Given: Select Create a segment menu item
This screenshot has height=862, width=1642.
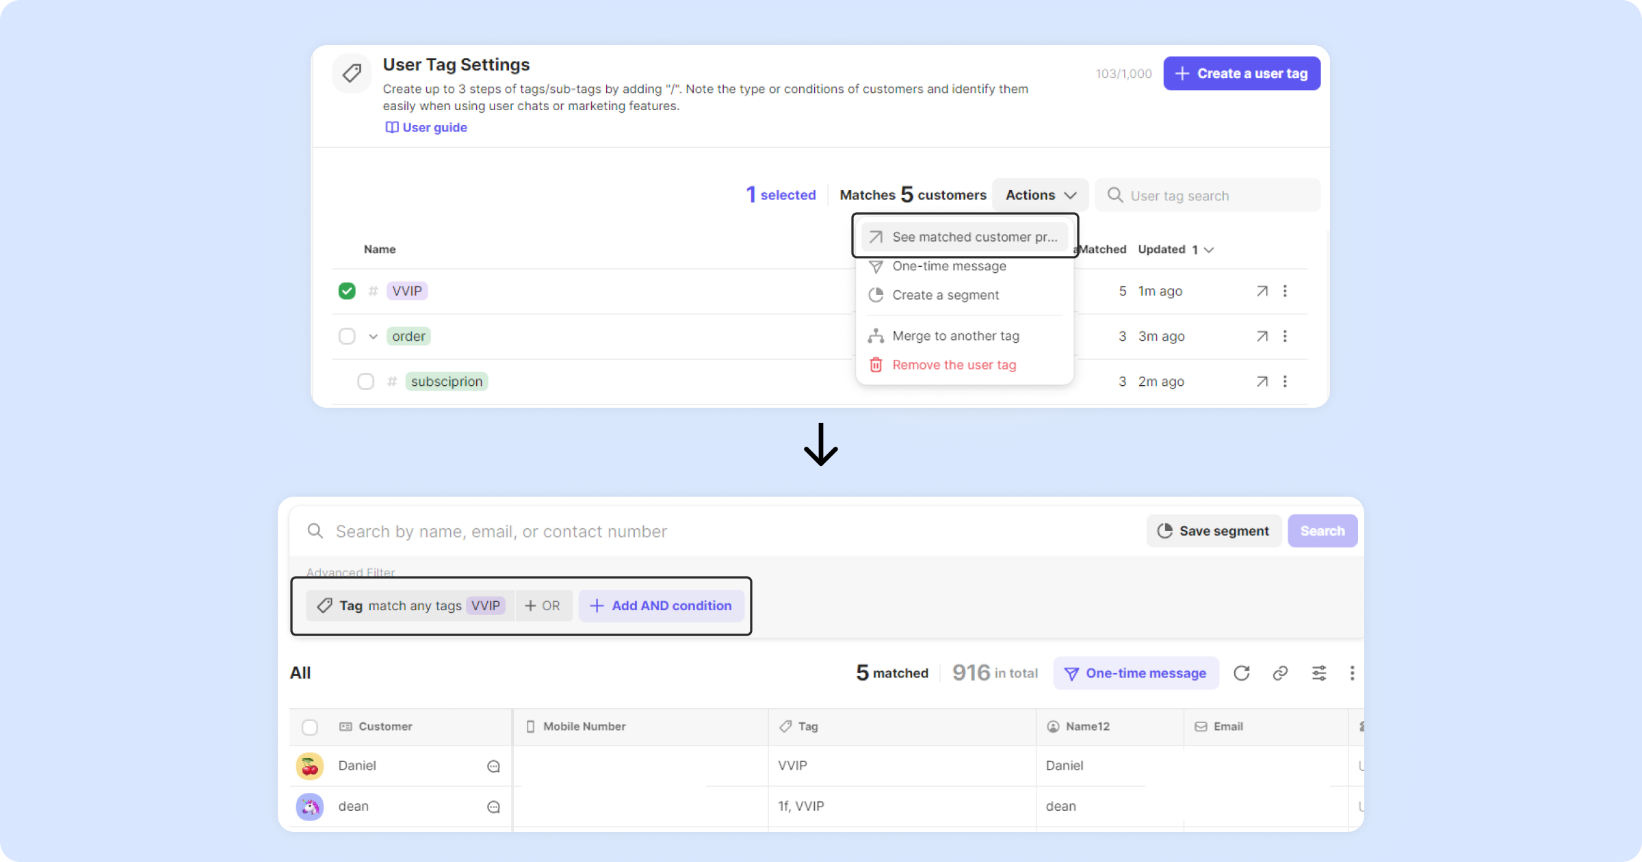Looking at the screenshot, I should click(946, 296).
